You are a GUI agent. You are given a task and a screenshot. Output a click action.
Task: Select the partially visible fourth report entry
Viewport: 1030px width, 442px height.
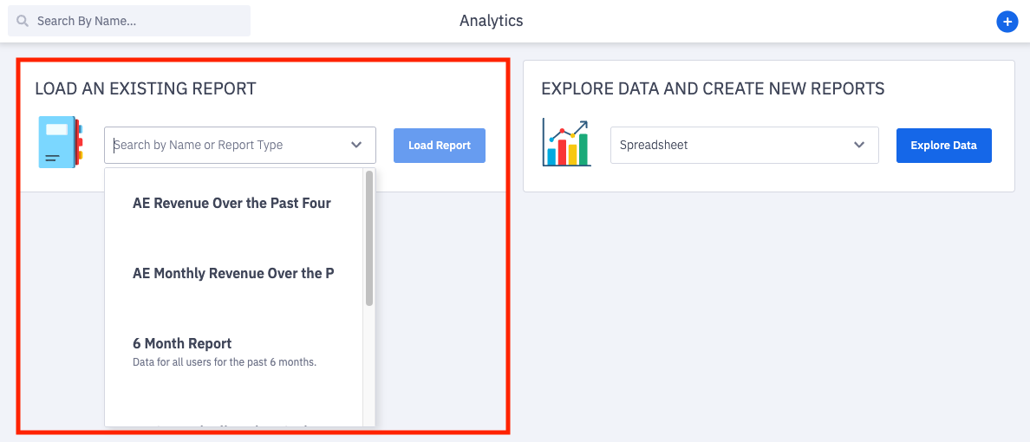(232, 422)
